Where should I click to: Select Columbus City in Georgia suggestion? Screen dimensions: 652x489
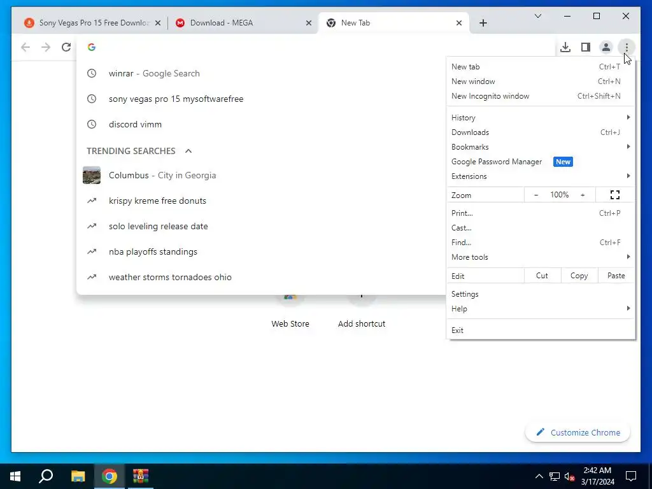pyautogui.click(x=260, y=176)
